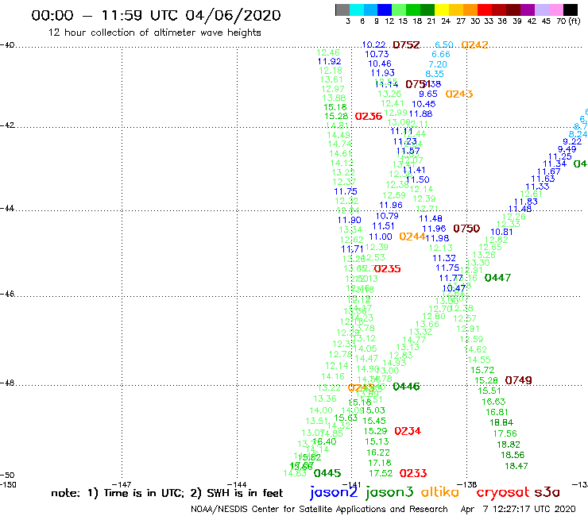Click the '70 (ft)' scale label

(568, 21)
